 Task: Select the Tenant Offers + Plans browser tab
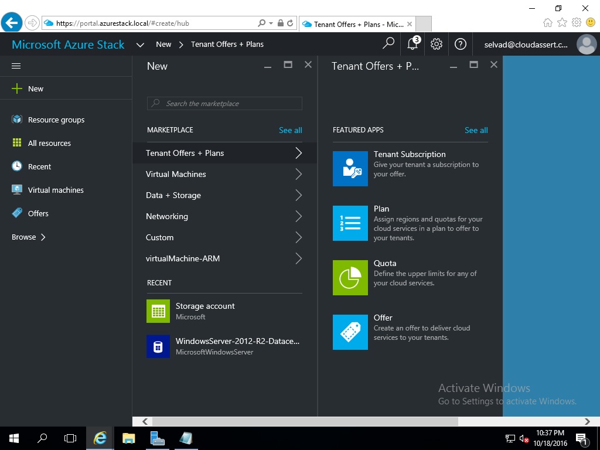click(x=357, y=24)
